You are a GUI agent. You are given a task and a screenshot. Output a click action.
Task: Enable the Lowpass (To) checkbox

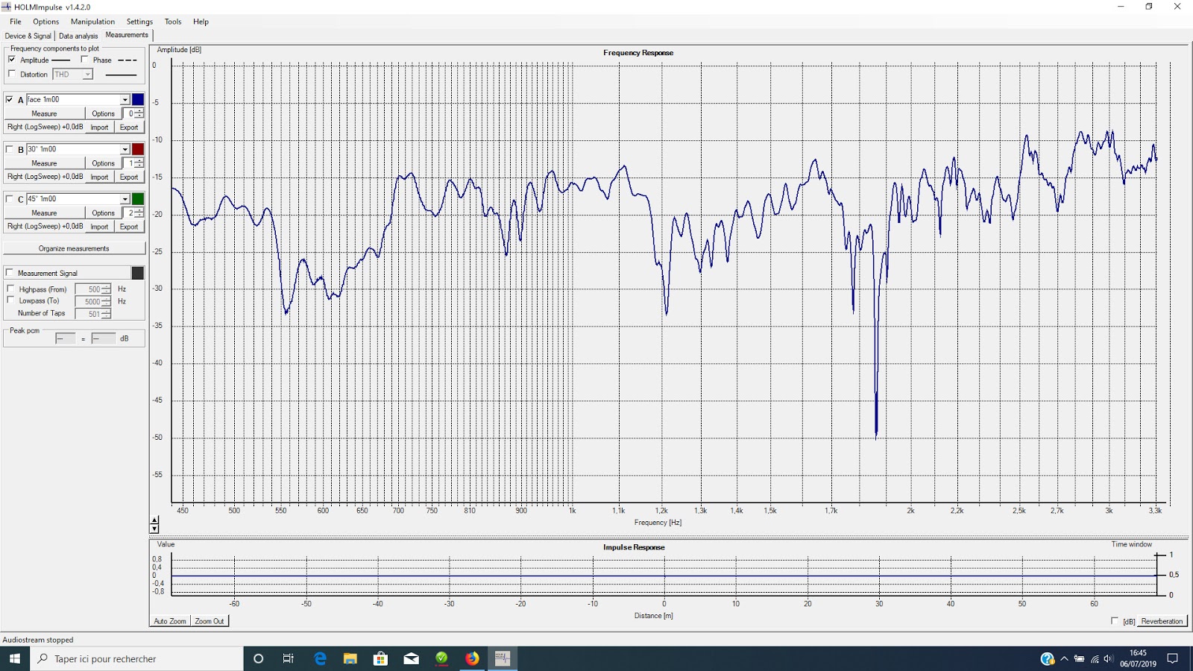[10, 300]
